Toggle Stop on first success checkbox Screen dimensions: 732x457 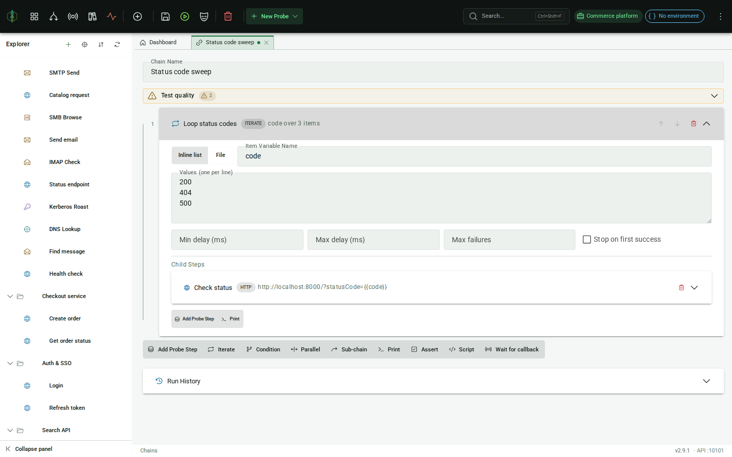587,239
